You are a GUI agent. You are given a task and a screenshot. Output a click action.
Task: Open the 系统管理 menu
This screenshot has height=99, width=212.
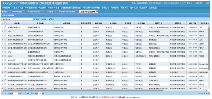[x=6, y=8]
